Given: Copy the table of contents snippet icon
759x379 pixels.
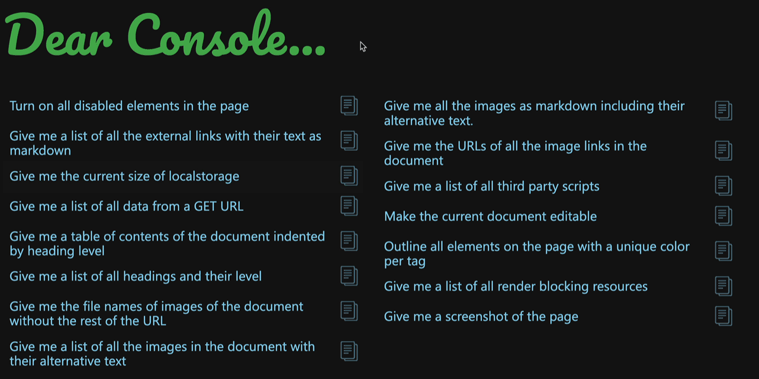Looking at the screenshot, I should click(349, 241).
